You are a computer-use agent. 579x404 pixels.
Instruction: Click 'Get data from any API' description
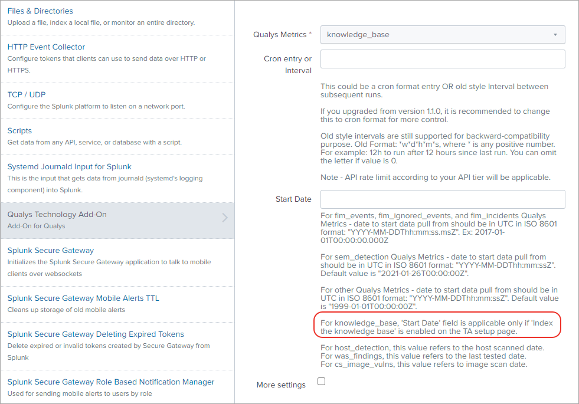[94, 142]
